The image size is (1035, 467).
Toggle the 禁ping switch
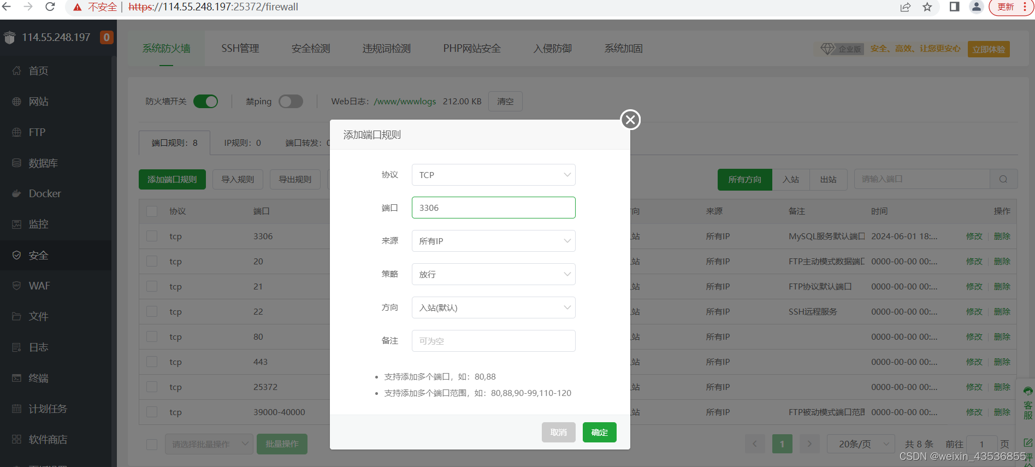coord(291,101)
